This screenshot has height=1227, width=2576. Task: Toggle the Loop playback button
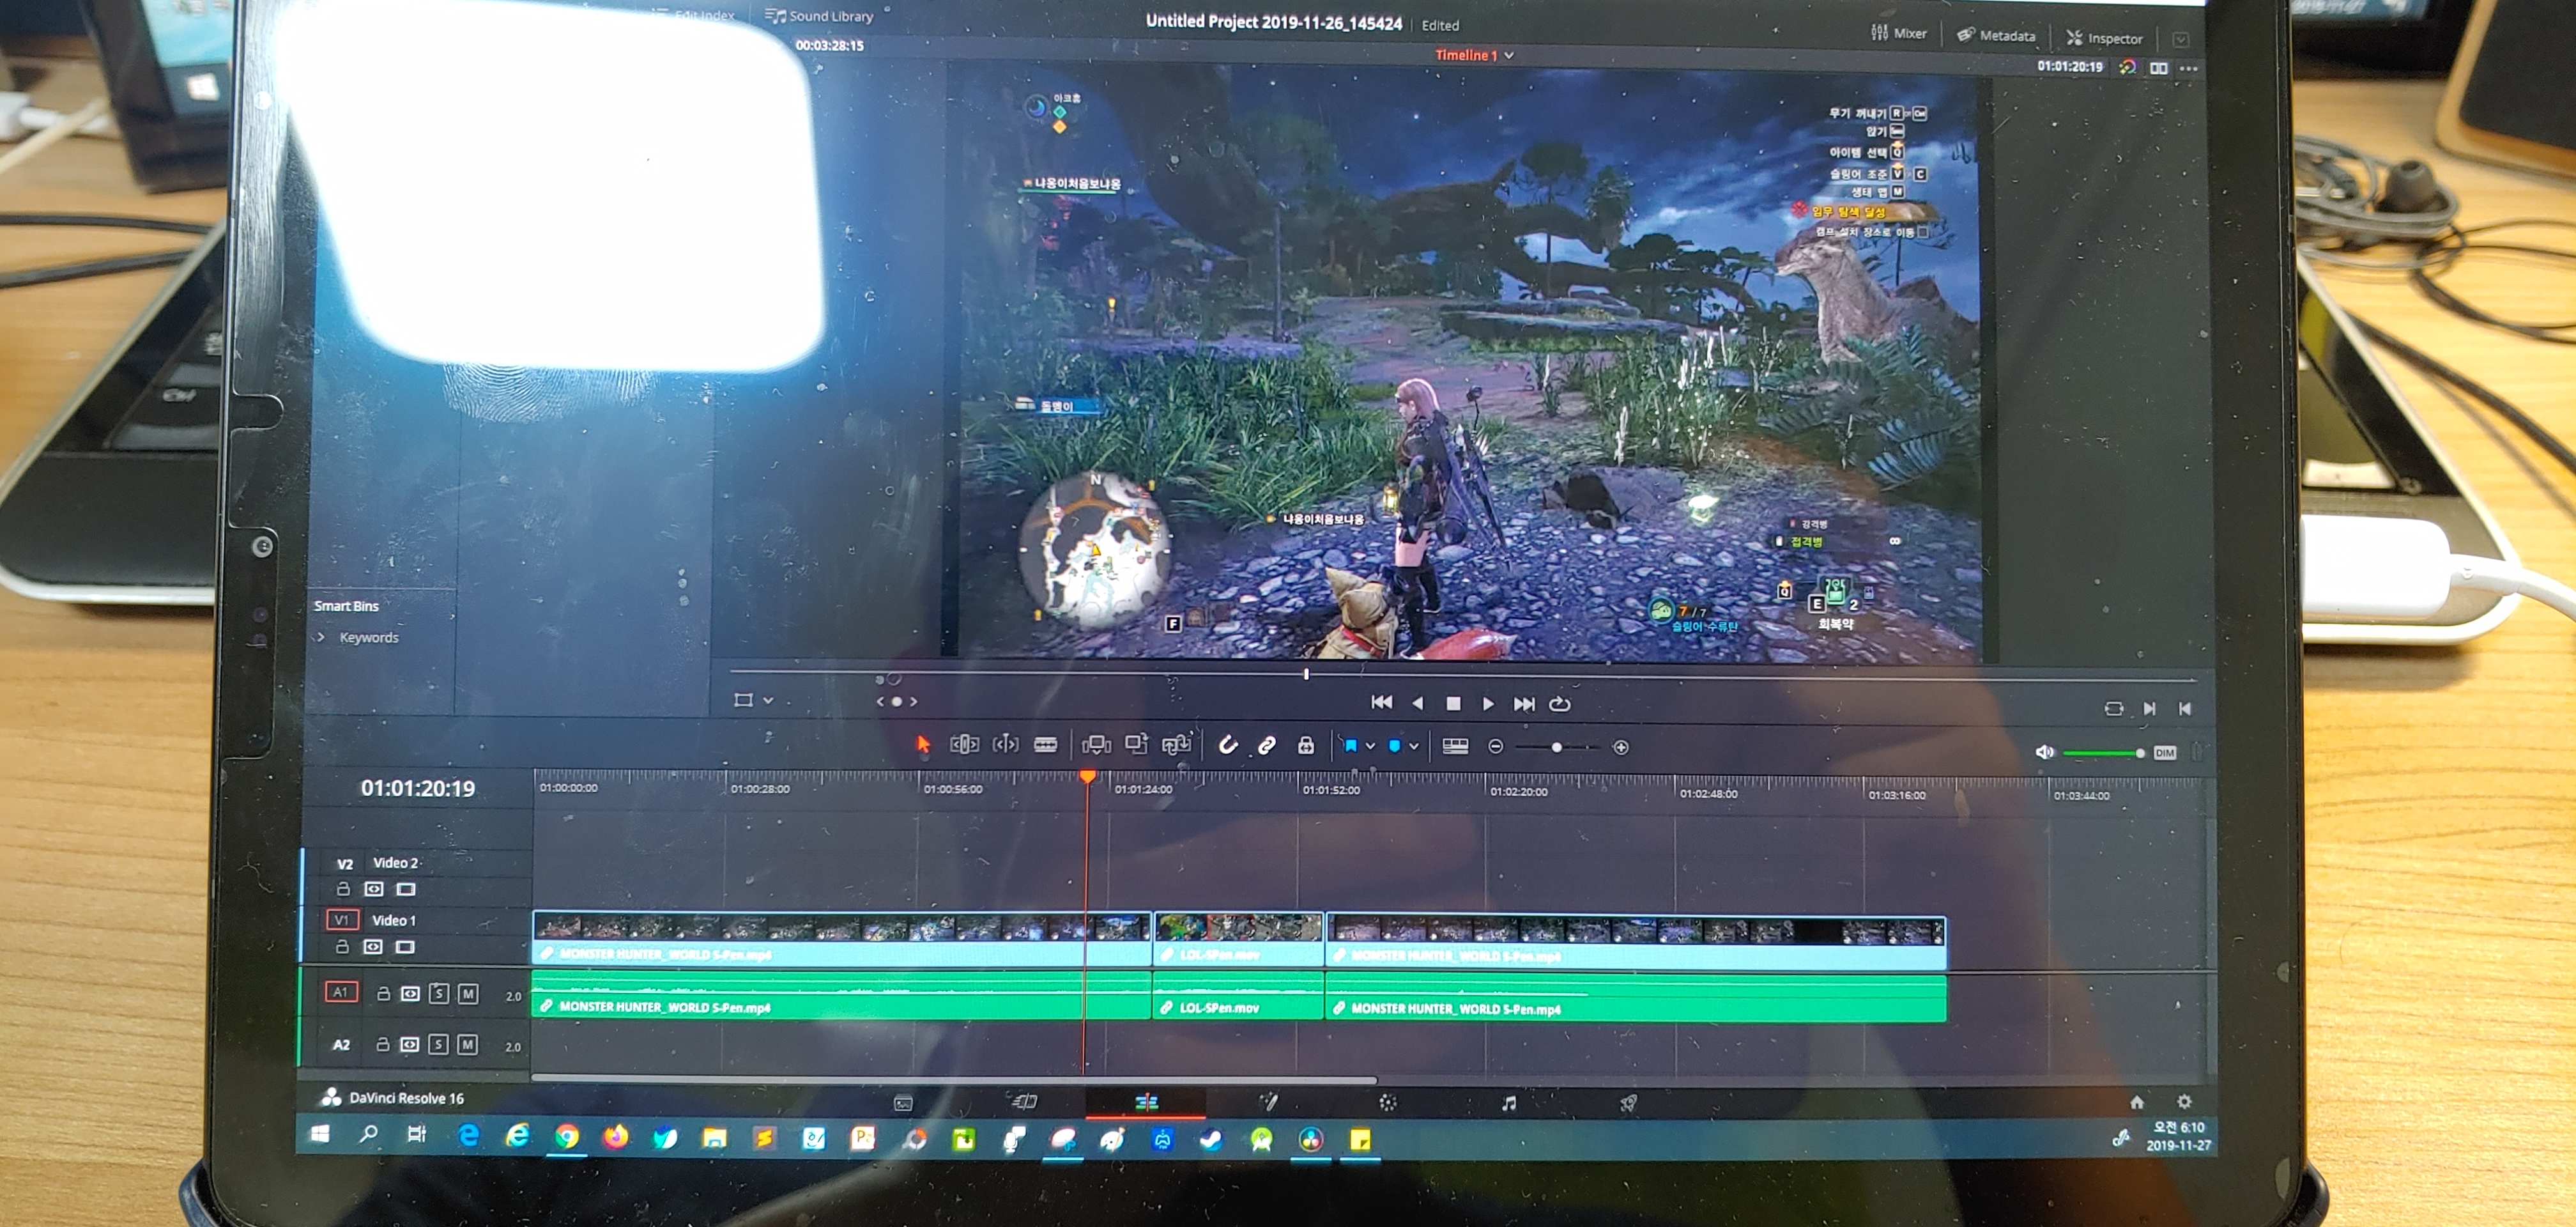[x=1560, y=704]
